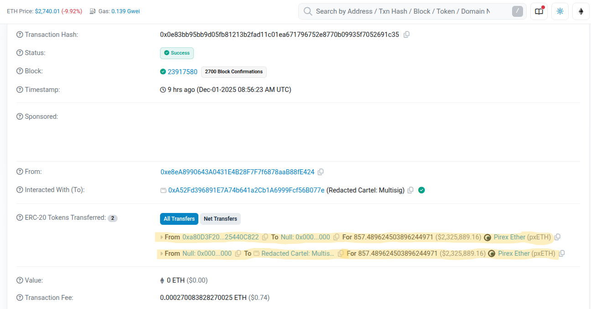Image resolution: width=591 pixels, height=309 pixels.
Task: Copy the From address 0xe8eA899…
Action: click(x=321, y=172)
